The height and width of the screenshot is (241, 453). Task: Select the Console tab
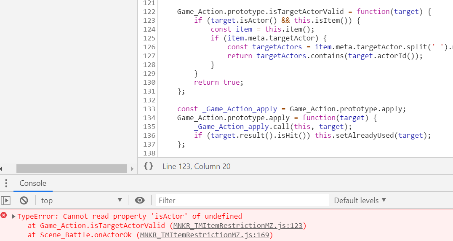click(x=33, y=183)
